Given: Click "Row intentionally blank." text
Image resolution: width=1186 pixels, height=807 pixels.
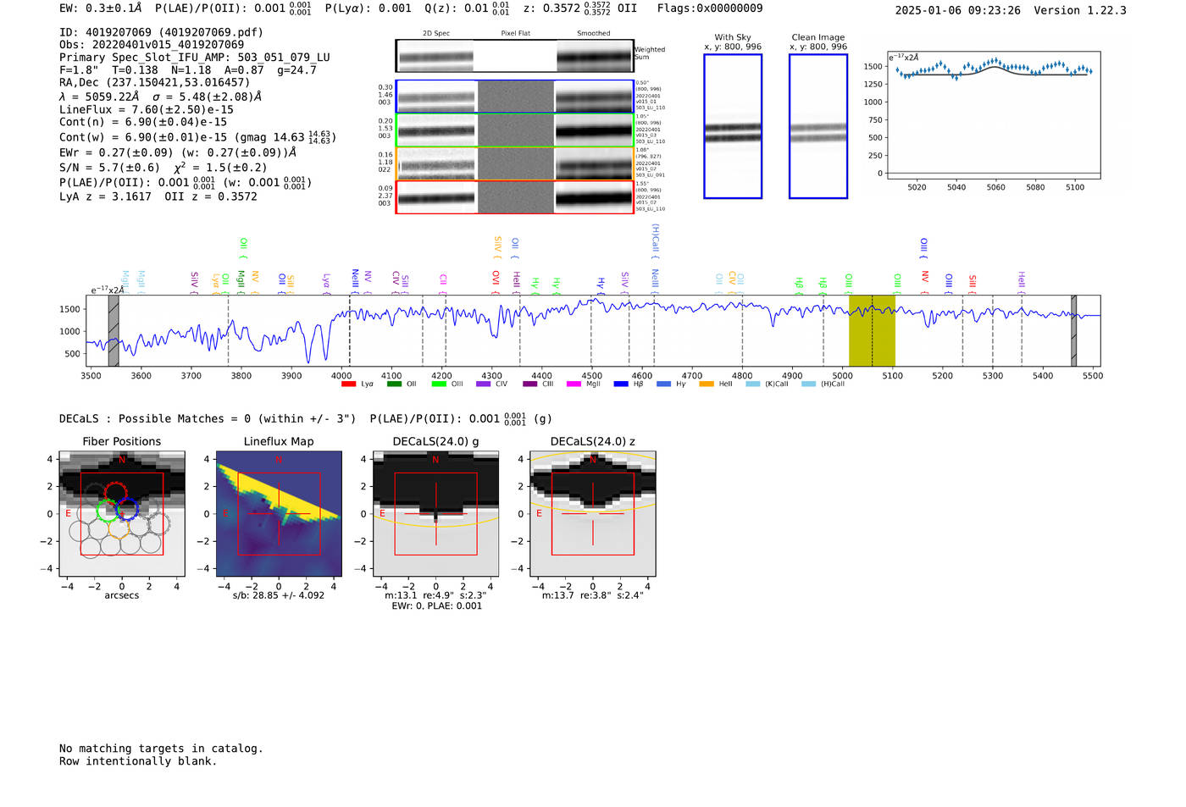Looking at the screenshot, I should point(138,761).
